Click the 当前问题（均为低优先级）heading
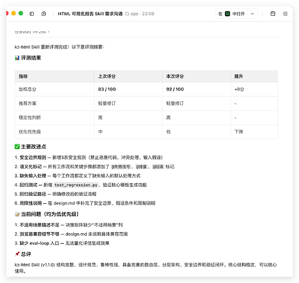Image resolution: width=299 pixels, height=283 pixels. point(50,214)
